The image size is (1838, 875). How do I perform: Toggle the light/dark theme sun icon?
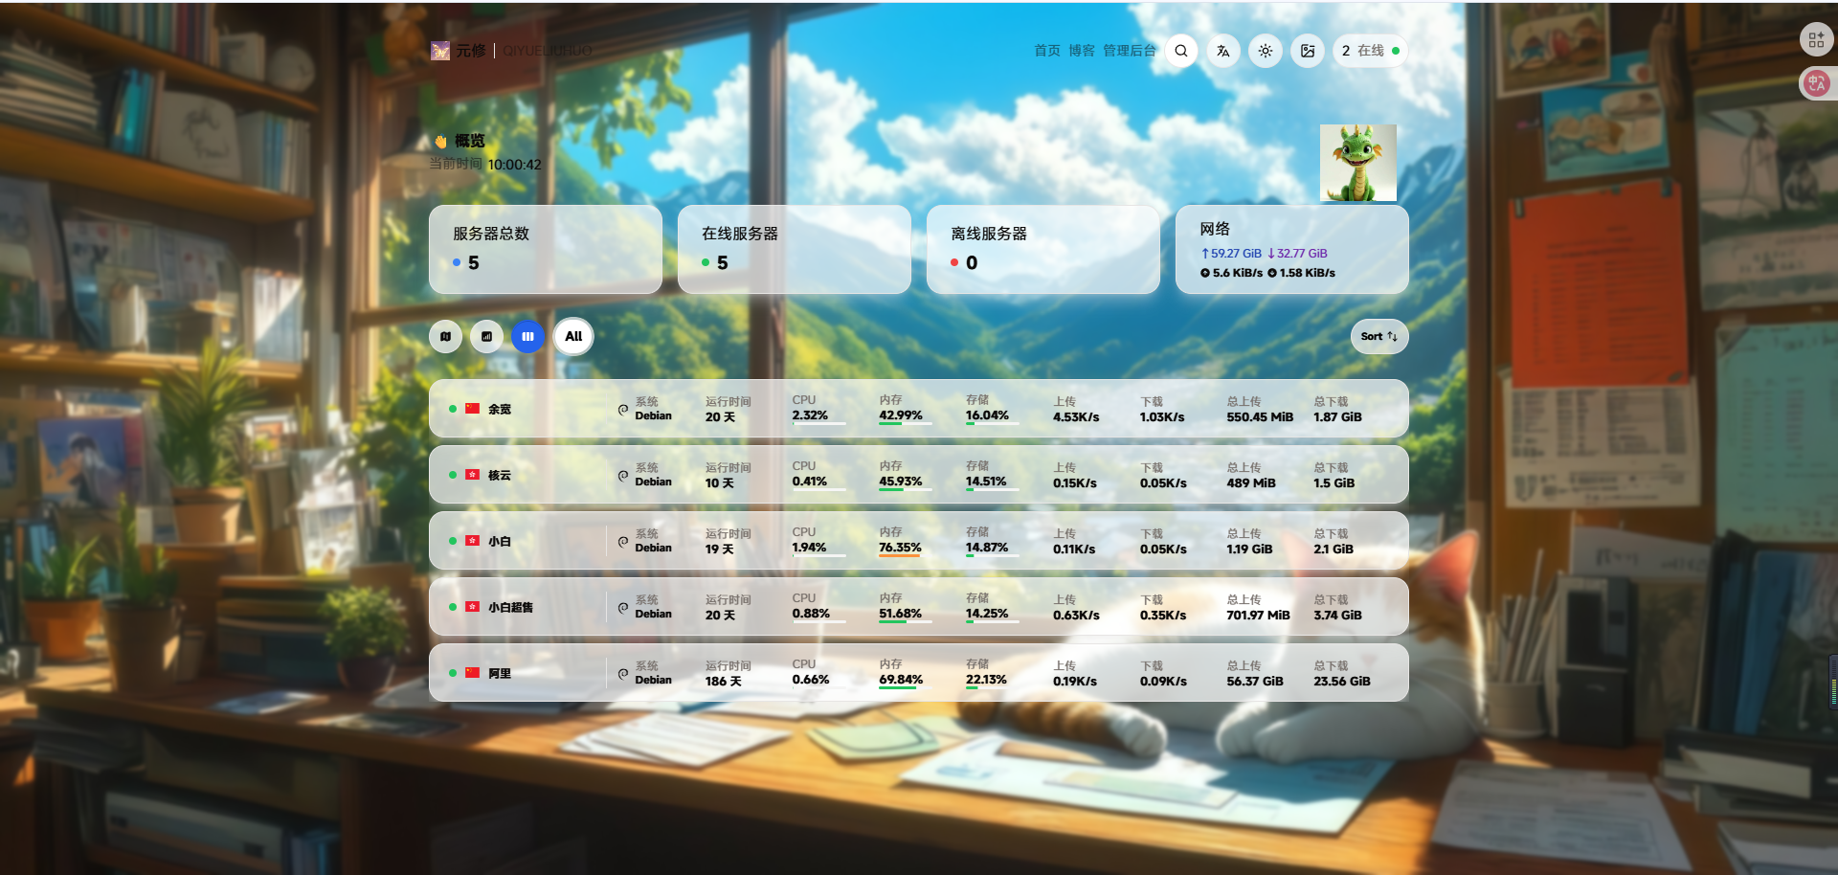1266,51
